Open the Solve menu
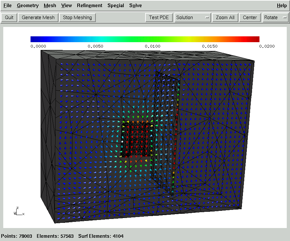Viewport: 290px width, 241px height. (135, 6)
